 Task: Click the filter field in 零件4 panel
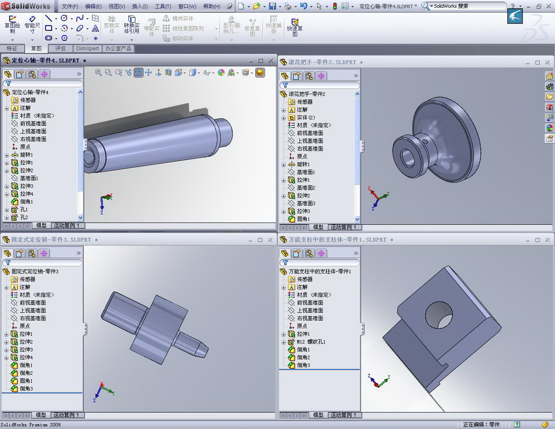(x=43, y=84)
